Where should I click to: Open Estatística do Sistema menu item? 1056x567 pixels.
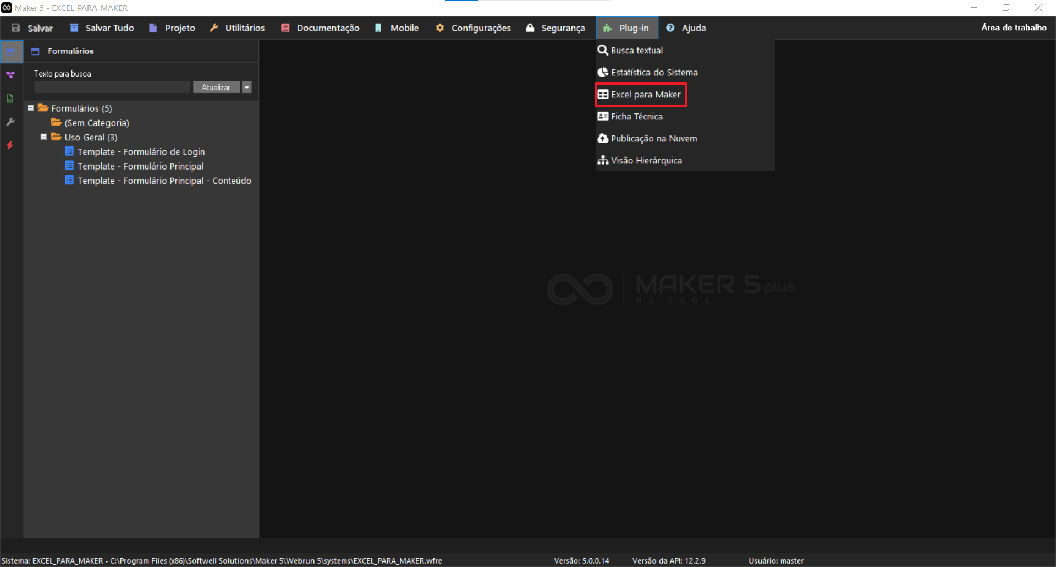click(653, 73)
